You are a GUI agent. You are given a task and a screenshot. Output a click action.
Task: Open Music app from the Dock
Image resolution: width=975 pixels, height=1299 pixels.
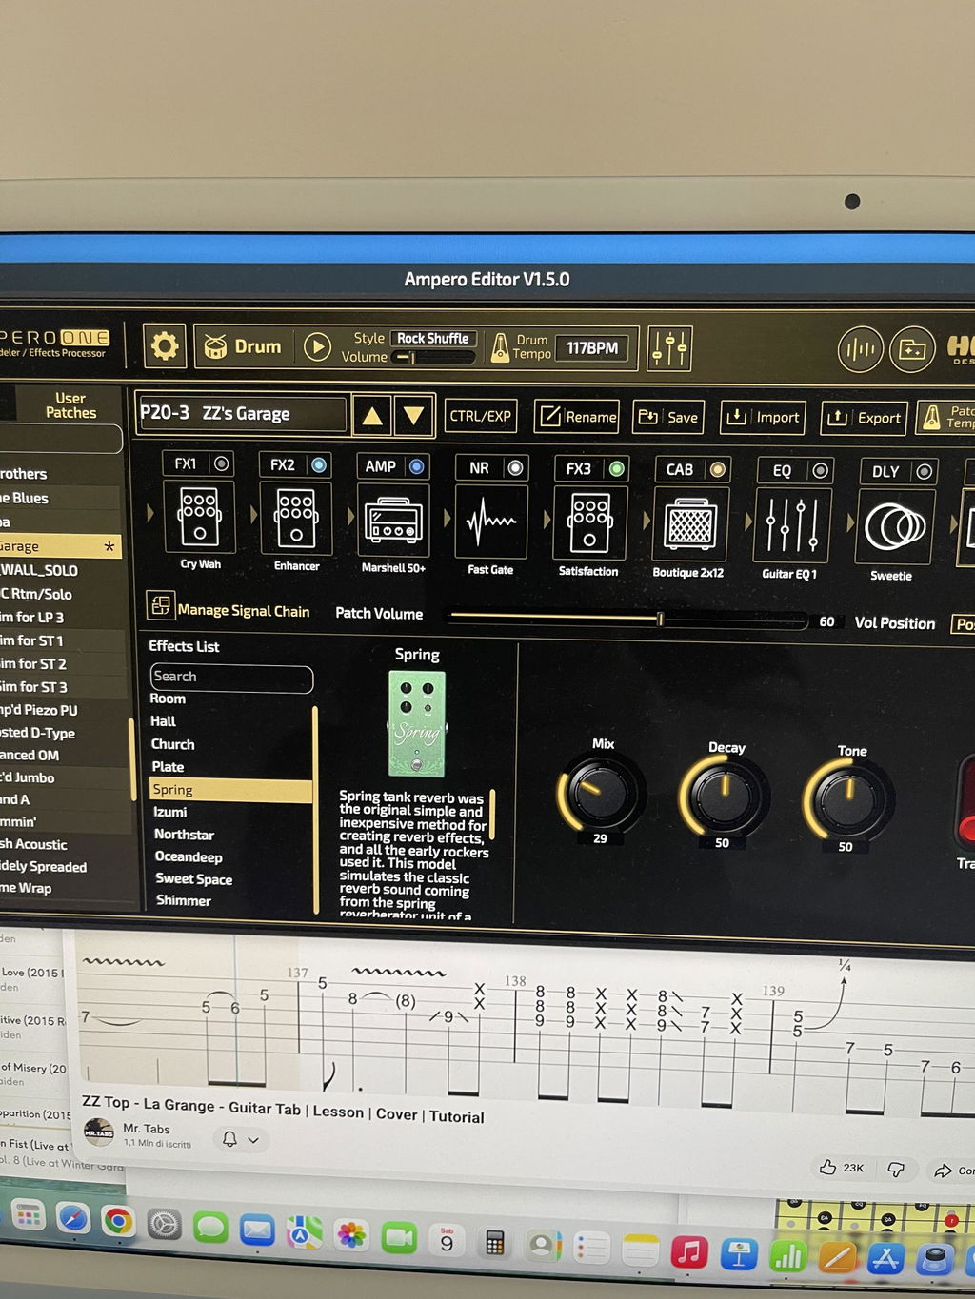point(688,1252)
